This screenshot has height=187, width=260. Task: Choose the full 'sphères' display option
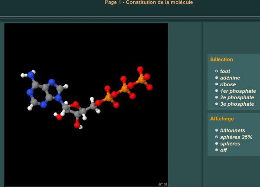point(217,143)
